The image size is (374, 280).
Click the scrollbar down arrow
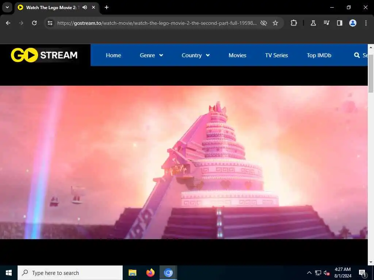371,262
